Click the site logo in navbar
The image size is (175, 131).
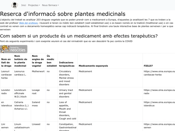[x=15, y=5]
